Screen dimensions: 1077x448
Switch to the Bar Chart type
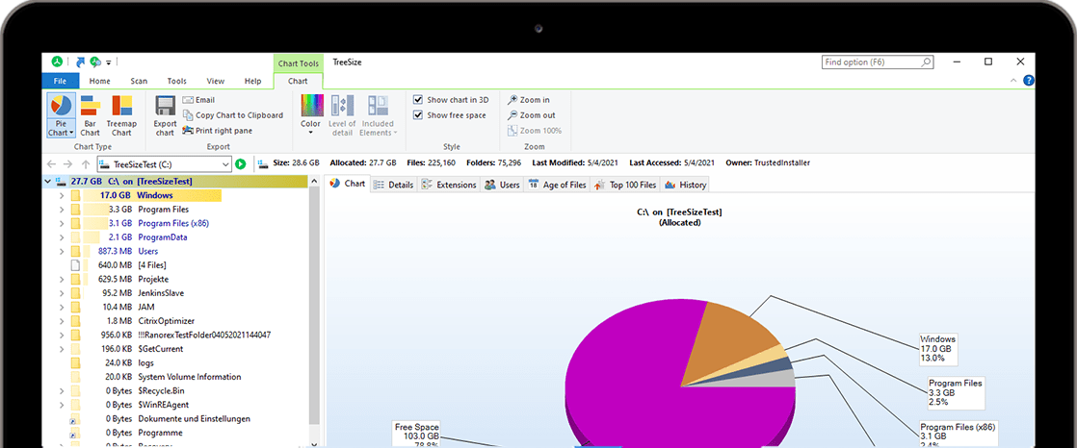click(x=90, y=115)
